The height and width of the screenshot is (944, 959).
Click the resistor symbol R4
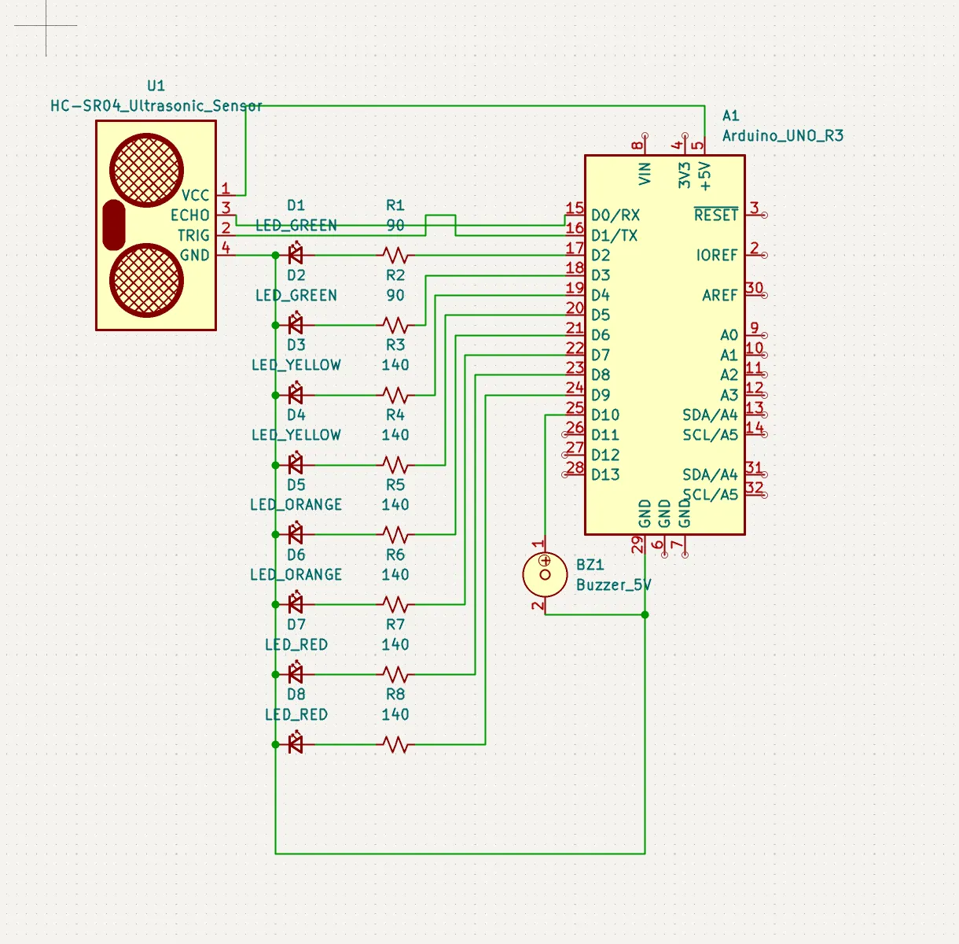(x=396, y=463)
